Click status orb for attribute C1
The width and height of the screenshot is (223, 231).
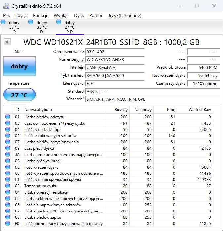8,179
